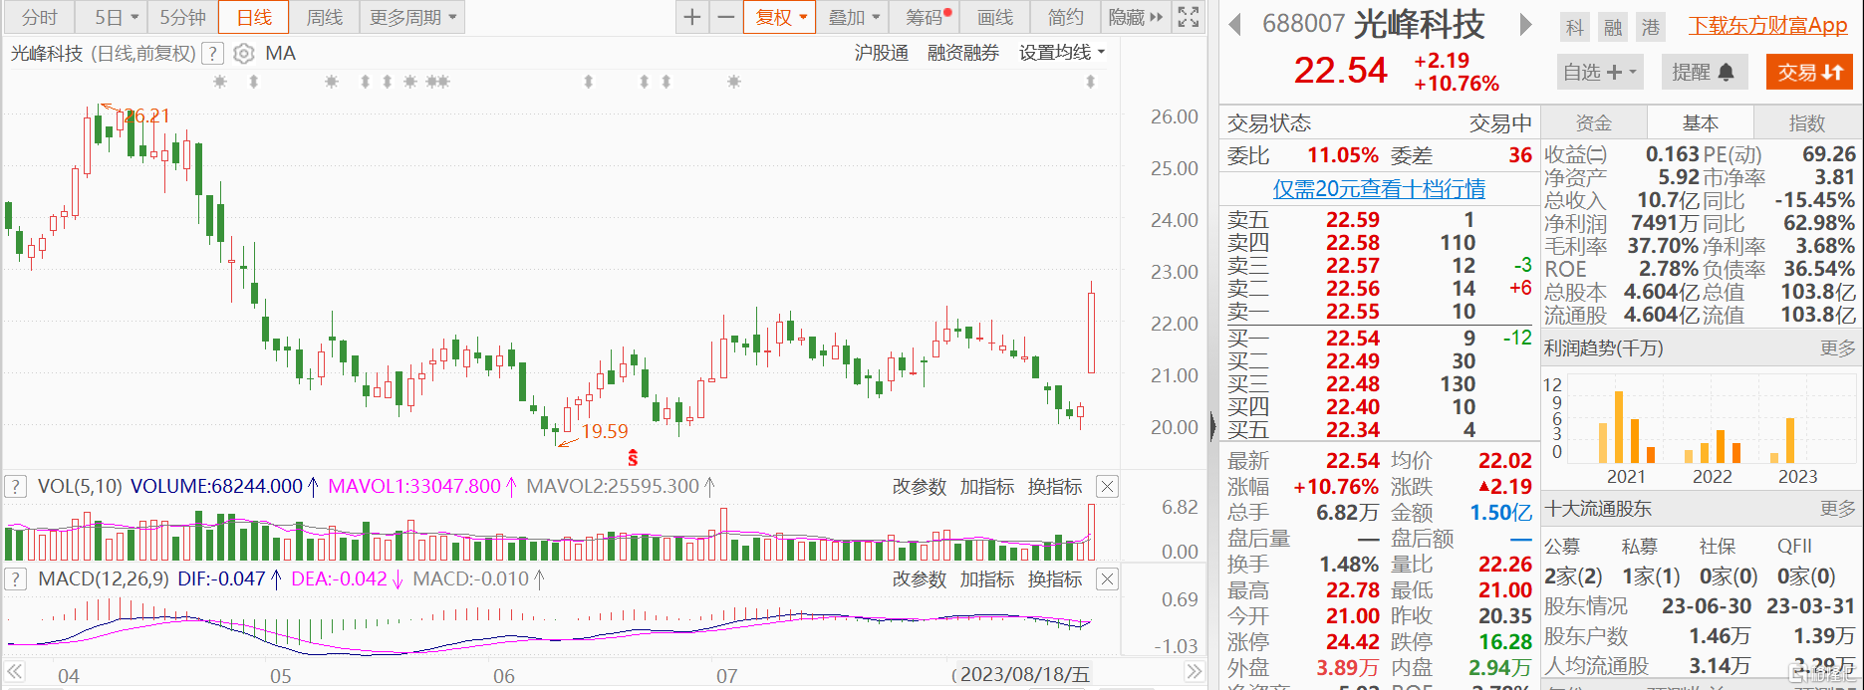The height and width of the screenshot is (690, 1864).
Task: Jump to latest chart data
Action: tap(1195, 672)
